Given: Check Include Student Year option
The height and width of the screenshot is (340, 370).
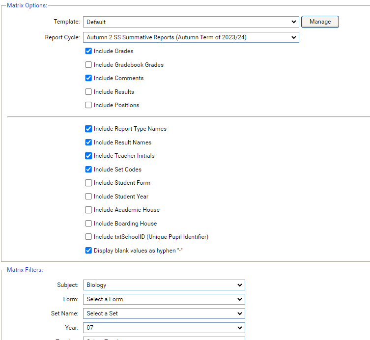Looking at the screenshot, I should 88,197.
